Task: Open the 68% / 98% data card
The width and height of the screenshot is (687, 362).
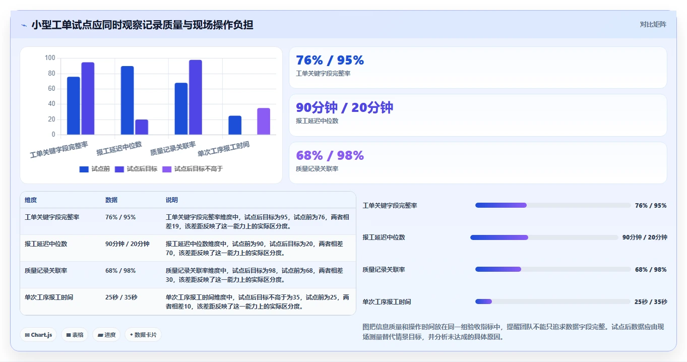Action: click(x=478, y=163)
